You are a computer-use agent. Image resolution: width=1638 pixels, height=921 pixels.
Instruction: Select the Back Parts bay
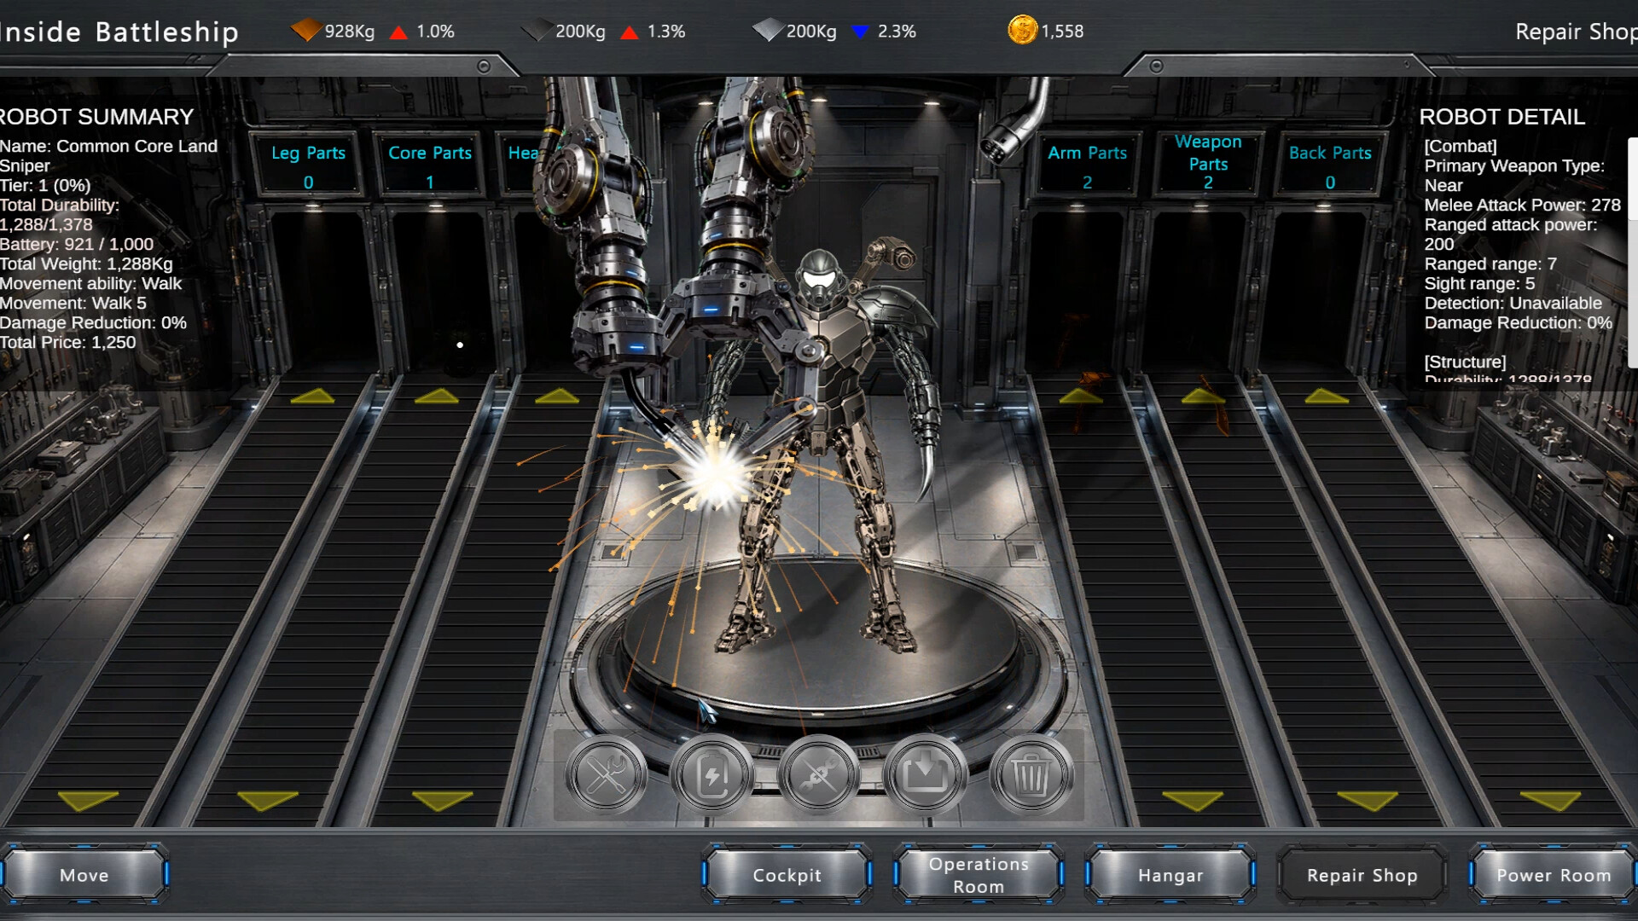[x=1330, y=165]
